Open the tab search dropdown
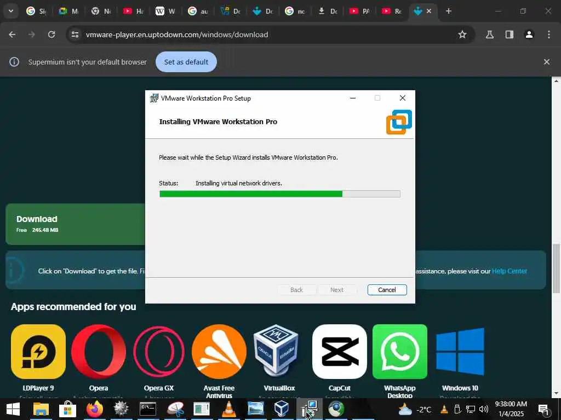 [11, 11]
